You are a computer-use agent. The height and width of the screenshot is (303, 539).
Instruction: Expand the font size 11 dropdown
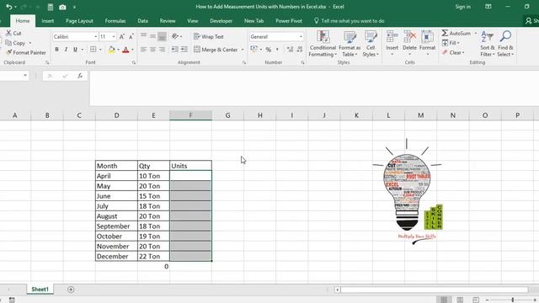[114, 36]
